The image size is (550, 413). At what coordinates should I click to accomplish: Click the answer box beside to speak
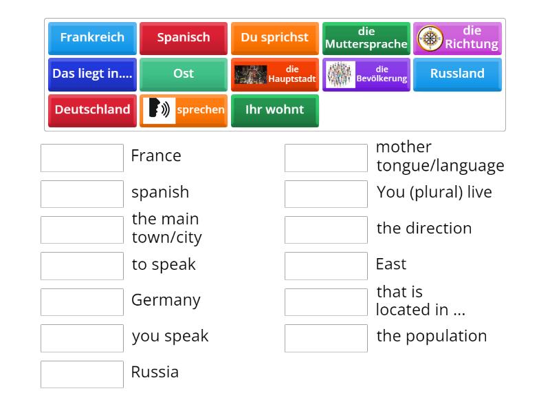[82, 266]
